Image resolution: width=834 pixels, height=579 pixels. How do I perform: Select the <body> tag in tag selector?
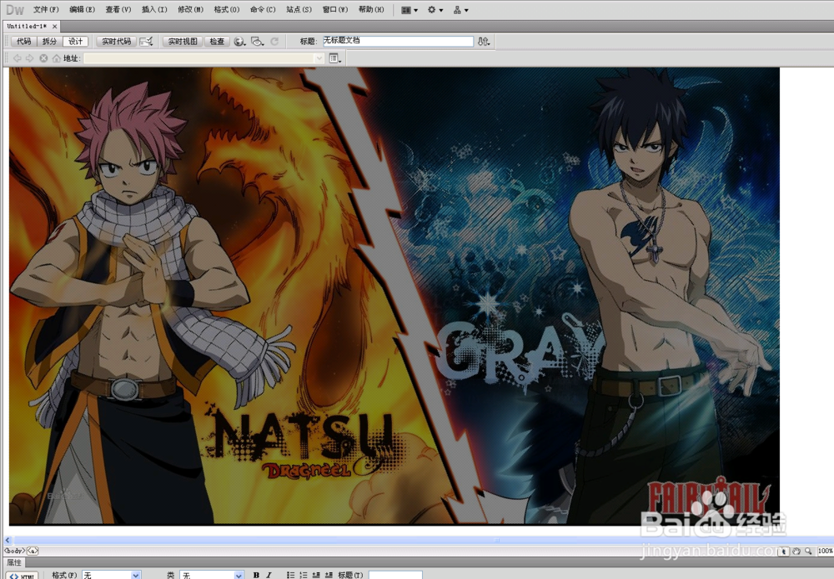pos(14,551)
